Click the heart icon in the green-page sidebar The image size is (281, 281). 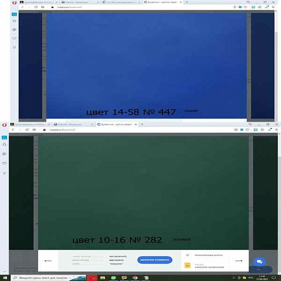coord(4,163)
